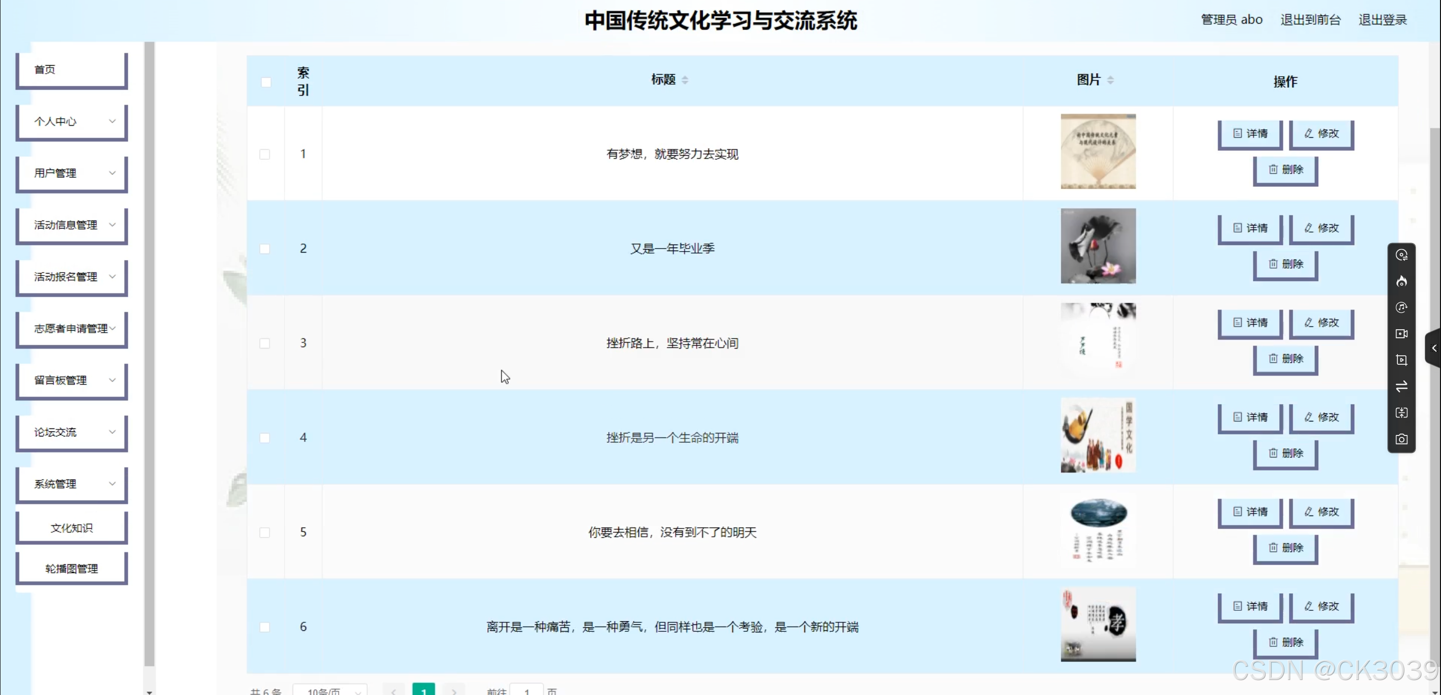Open the fan image thumbnail in row 1

(1097, 152)
